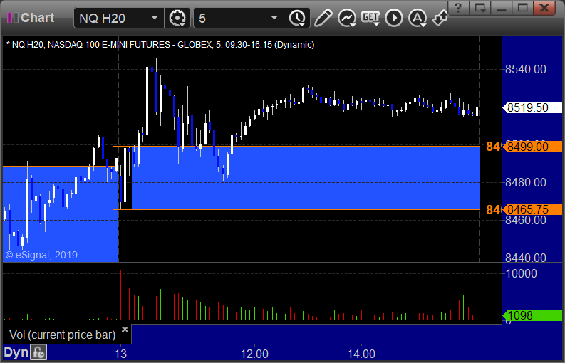The height and width of the screenshot is (363, 565).
Task: Select the lower orange line at 8465.75
Action: pos(296,209)
